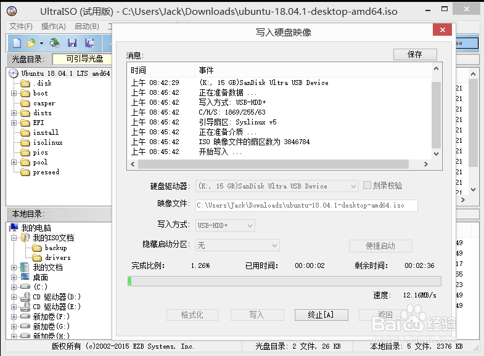Click the 终止[A] button
This screenshot has height=356, width=484.
click(321, 315)
